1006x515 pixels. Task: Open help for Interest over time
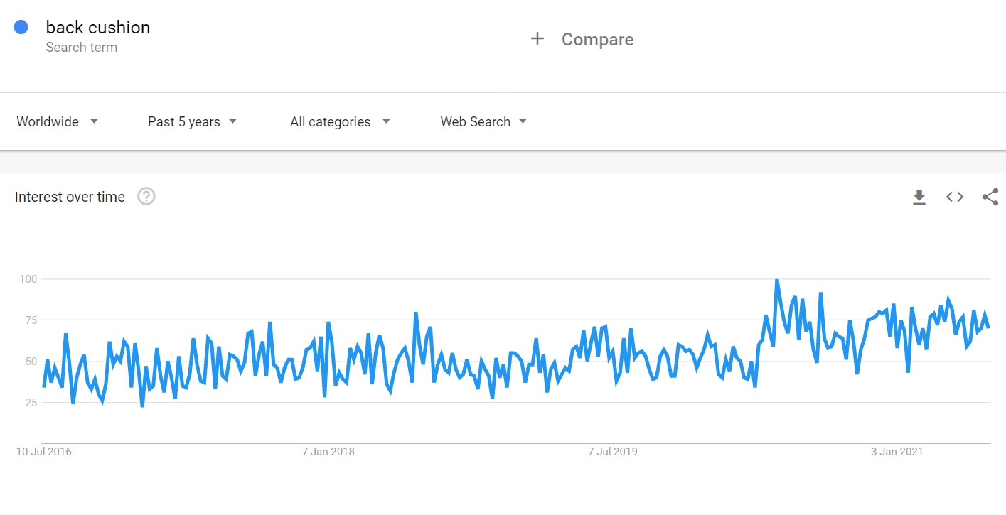point(146,197)
